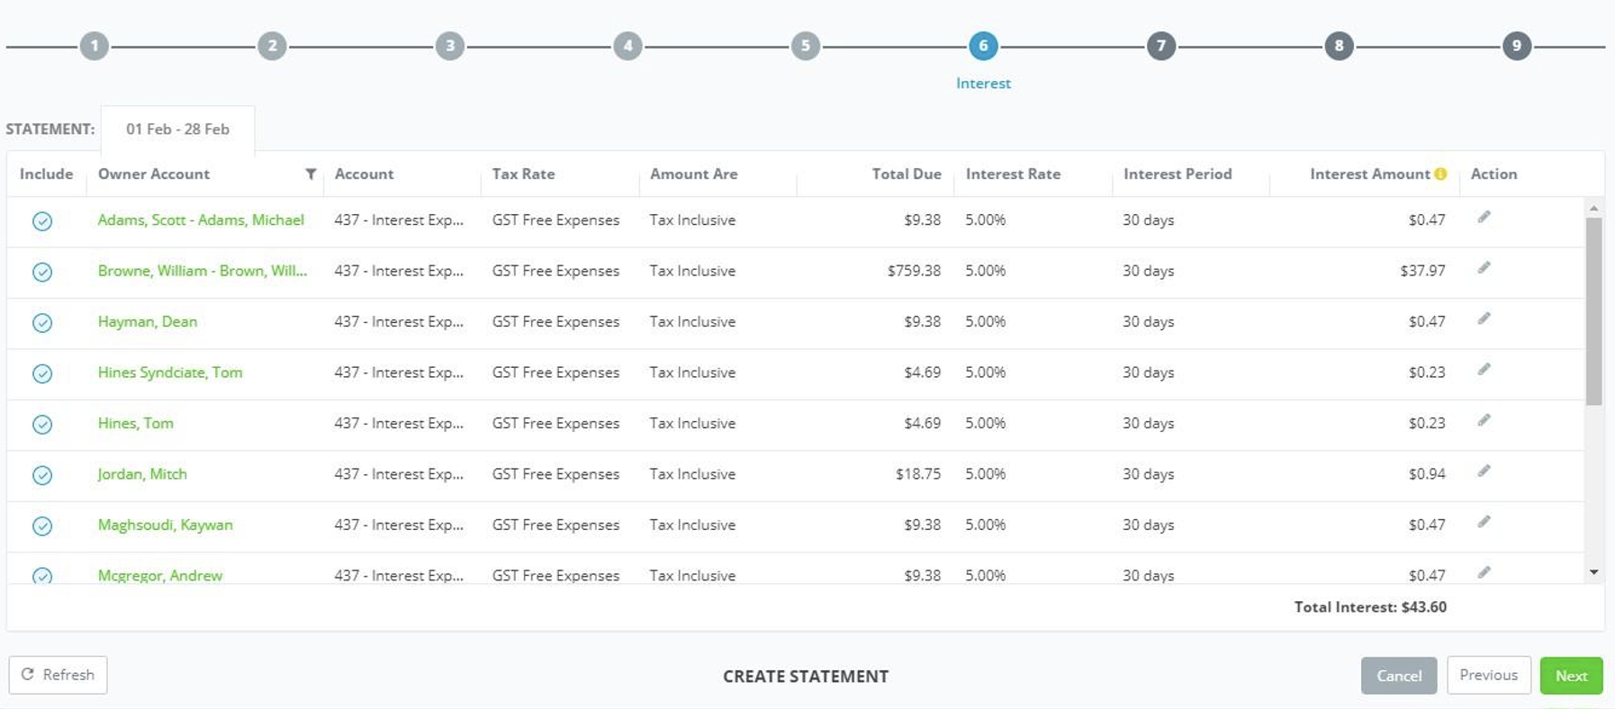Viewport: 1615px width, 709px height.
Task: Open Hines, Tom owner link
Action: [136, 423]
